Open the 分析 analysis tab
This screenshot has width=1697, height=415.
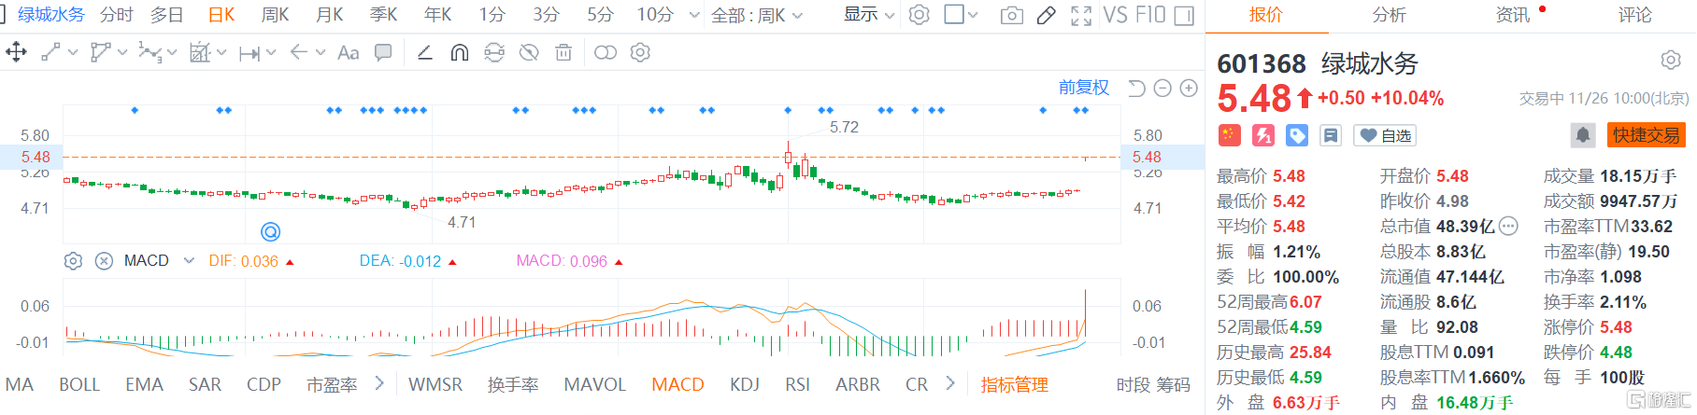pos(1389,15)
